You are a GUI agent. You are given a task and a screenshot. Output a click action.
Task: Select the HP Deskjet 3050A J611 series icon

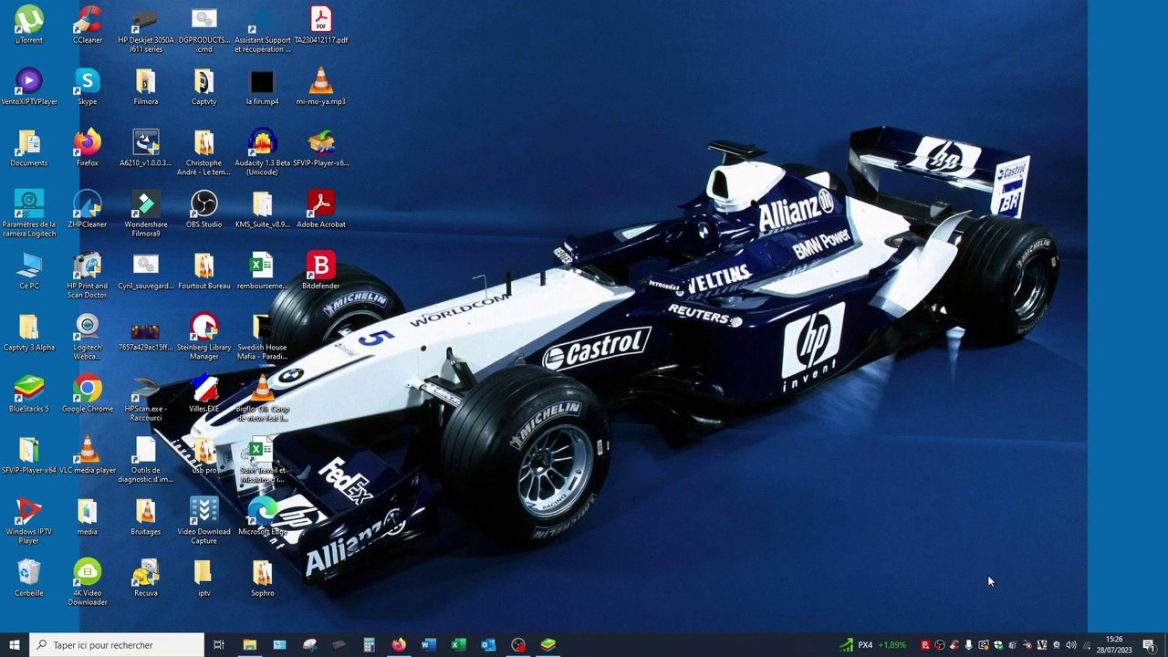click(x=146, y=30)
